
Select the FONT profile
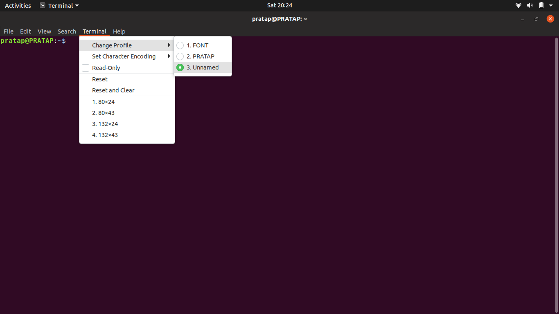198,45
